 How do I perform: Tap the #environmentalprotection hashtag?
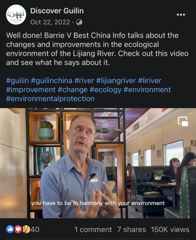point(50,99)
